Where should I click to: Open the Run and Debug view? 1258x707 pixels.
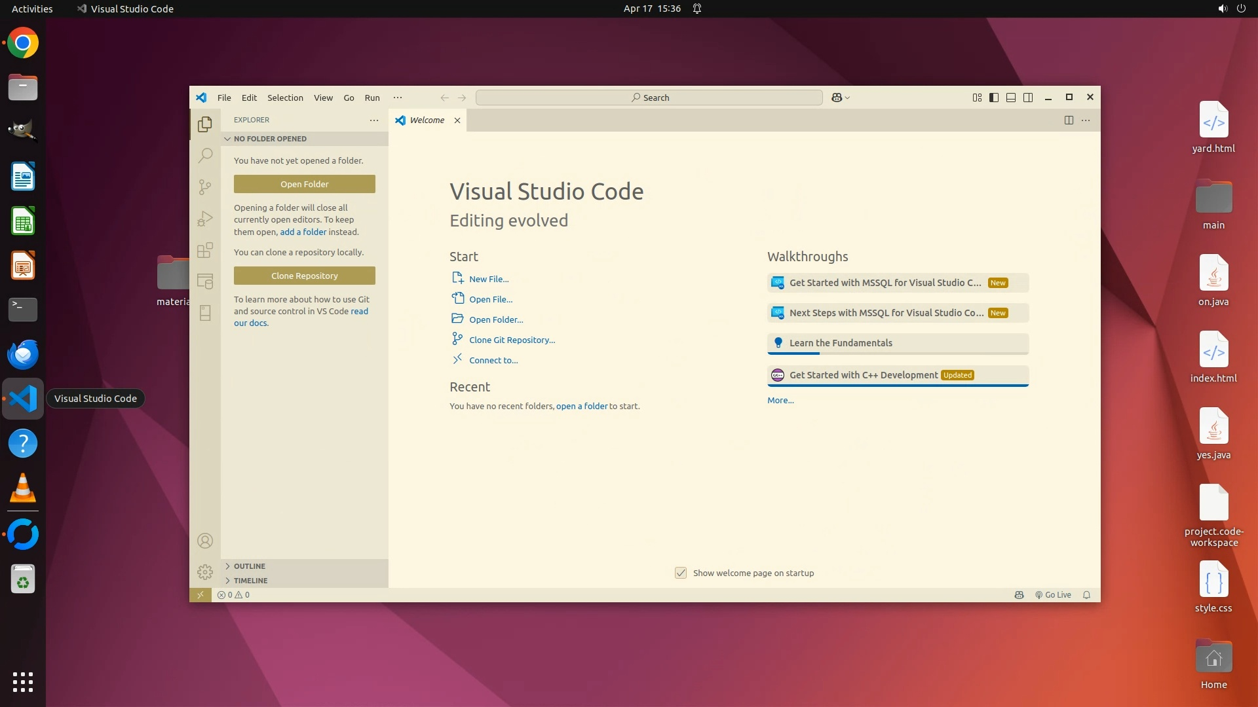[x=205, y=219]
